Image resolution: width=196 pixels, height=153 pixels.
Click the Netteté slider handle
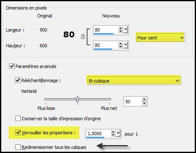point(78,99)
